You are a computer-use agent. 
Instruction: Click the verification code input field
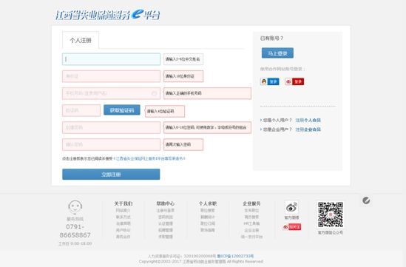click(81, 110)
